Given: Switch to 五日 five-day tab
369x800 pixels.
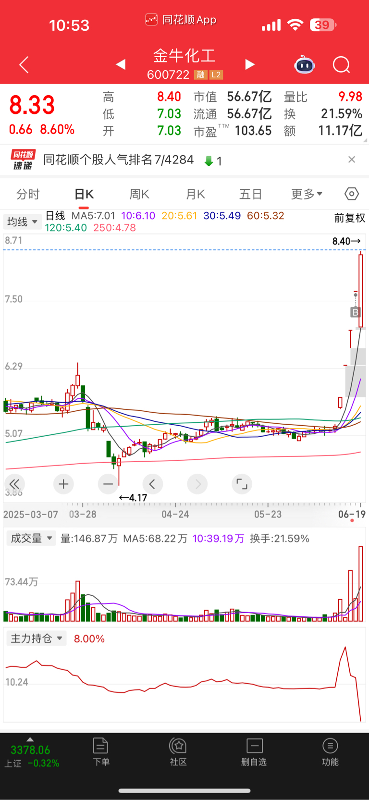Looking at the screenshot, I should [251, 194].
